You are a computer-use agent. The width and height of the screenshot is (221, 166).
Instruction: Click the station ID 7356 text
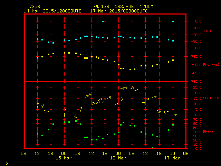coord(35,7)
